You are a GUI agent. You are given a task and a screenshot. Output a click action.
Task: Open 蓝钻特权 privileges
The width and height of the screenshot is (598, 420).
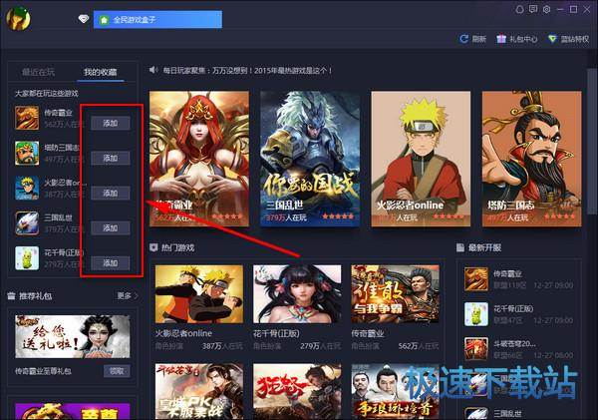pos(569,39)
